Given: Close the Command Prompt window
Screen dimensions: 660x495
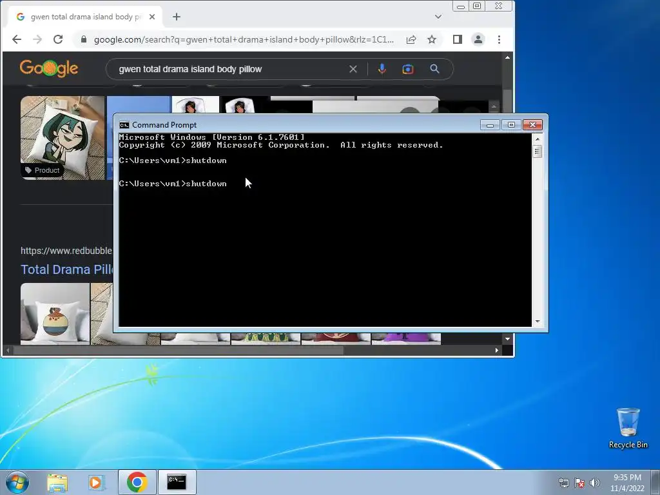Looking at the screenshot, I should pos(532,125).
